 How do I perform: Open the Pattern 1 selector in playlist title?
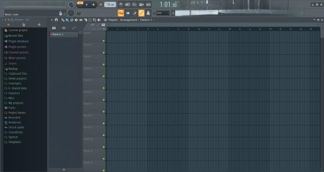147,20
